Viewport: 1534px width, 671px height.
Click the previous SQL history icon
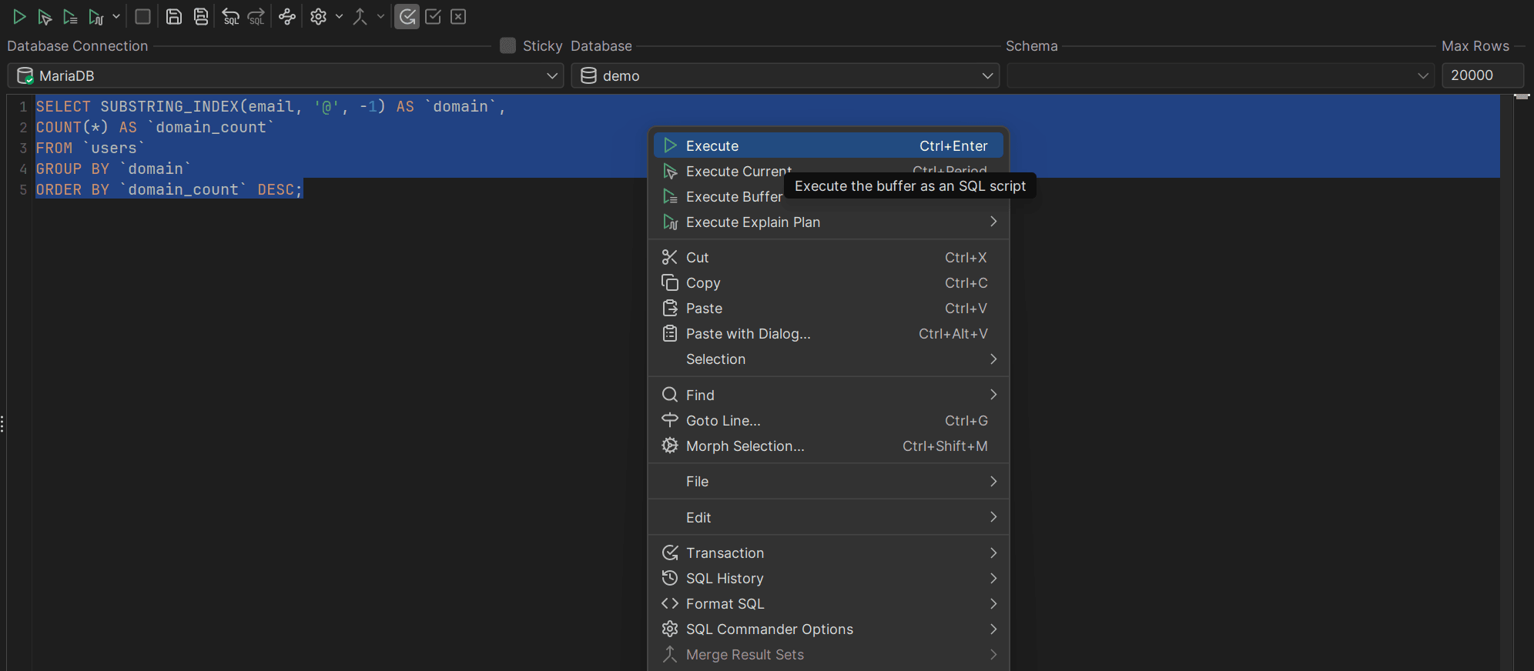[x=230, y=16]
